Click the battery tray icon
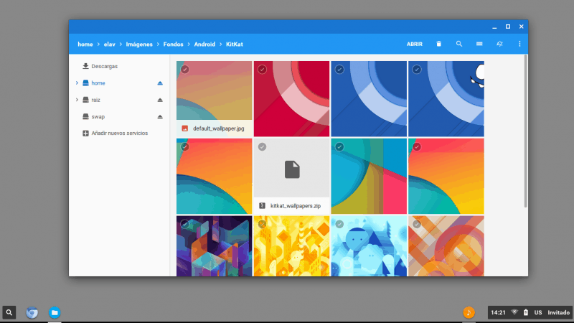The image size is (574, 323). (526, 312)
